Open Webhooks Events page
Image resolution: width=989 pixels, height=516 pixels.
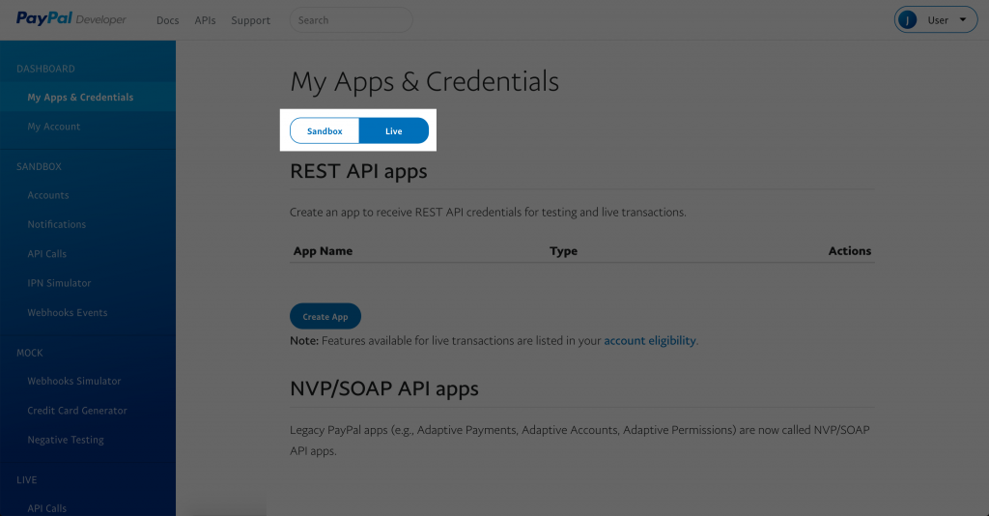(x=68, y=313)
